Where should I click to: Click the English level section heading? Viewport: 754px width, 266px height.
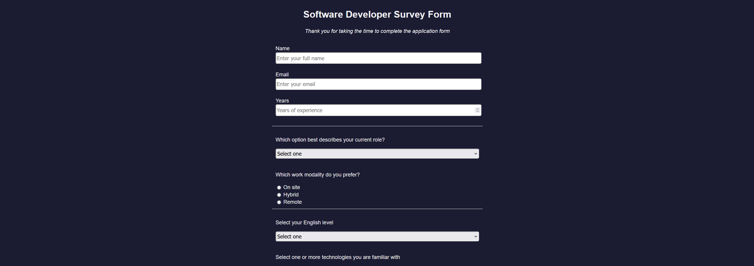304,222
